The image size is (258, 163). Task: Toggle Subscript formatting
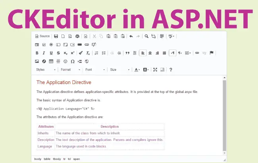[65, 53]
